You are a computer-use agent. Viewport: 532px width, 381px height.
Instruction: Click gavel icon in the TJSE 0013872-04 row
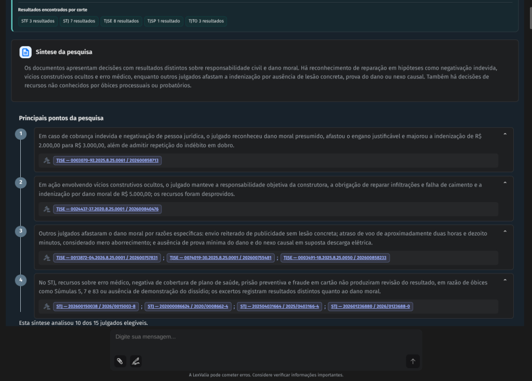(x=47, y=258)
